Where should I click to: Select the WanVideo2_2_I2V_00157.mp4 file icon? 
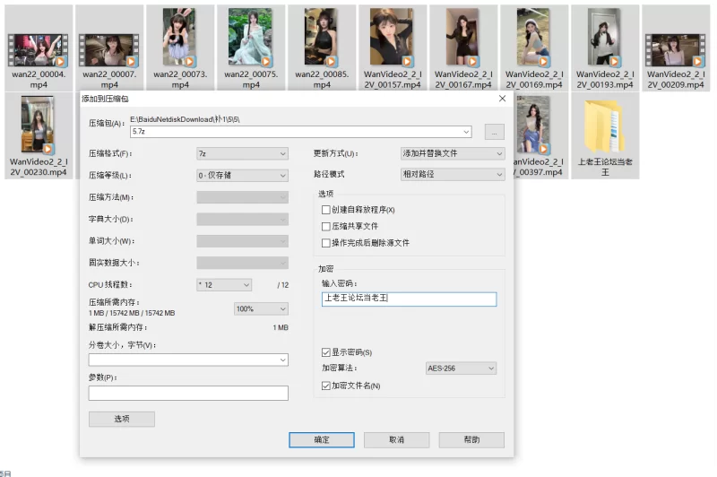393,38
